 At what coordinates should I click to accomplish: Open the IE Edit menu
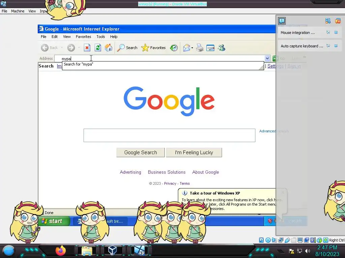pyautogui.click(x=55, y=37)
